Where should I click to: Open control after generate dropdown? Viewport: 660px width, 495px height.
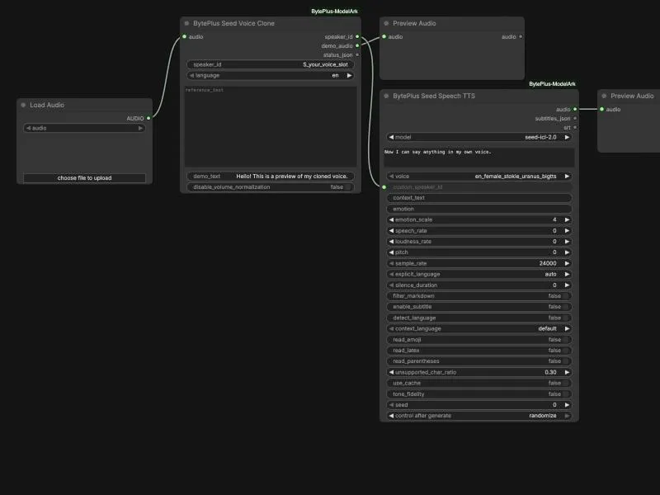click(479, 416)
